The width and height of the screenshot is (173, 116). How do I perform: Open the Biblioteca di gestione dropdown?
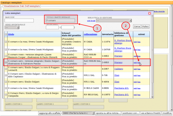114,21
